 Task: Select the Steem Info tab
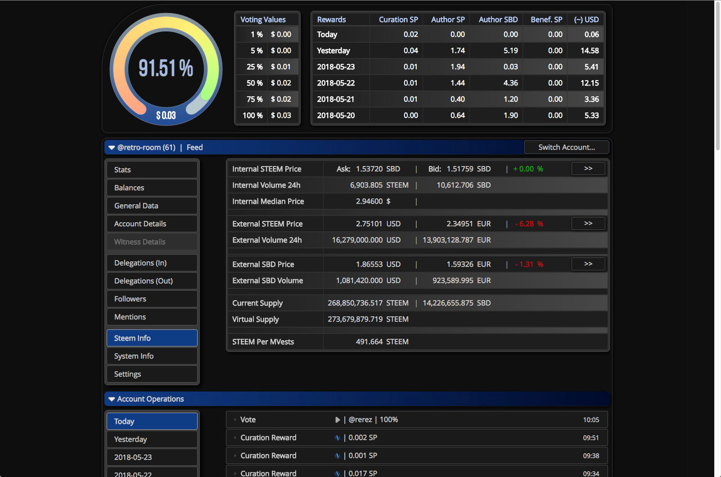coord(152,338)
